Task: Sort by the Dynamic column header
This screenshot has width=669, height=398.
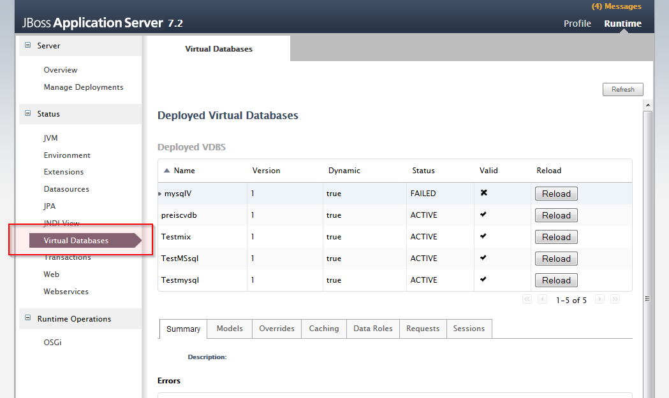Action: (x=344, y=171)
